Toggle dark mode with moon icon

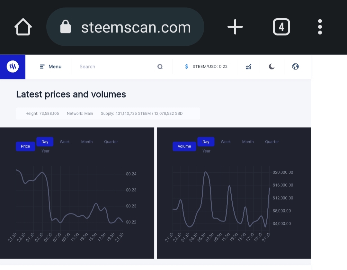pyautogui.click(x=271, y=67)
